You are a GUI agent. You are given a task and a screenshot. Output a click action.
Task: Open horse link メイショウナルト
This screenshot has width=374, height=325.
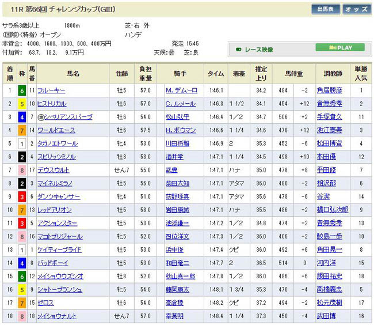(x=56, y=316)
